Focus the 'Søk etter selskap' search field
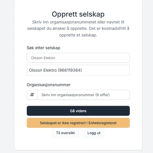This screenshot has width=153, height=153. [78, 58]
